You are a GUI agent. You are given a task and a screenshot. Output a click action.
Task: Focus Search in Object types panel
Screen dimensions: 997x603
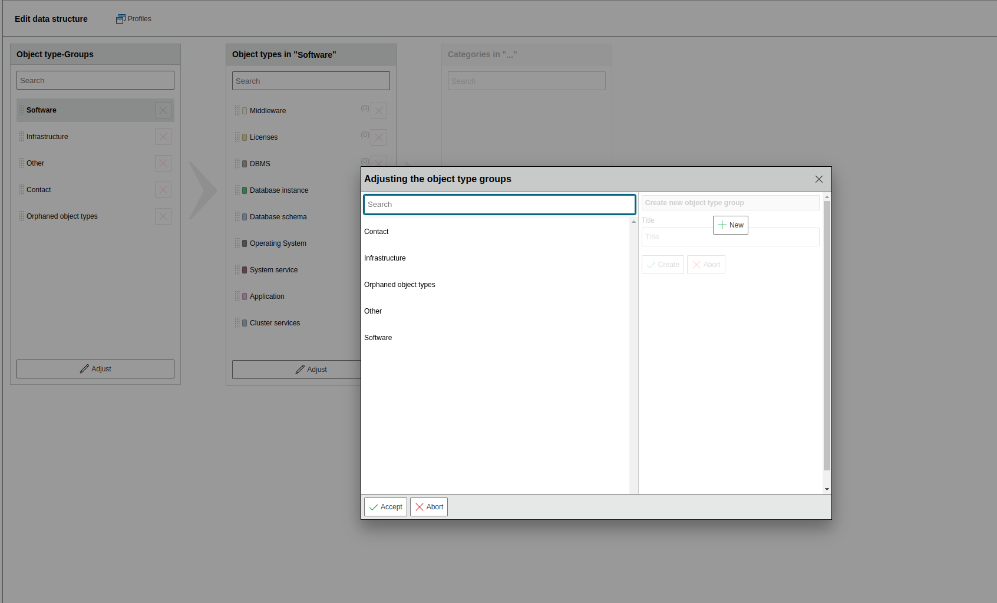(x=311, y=81)
